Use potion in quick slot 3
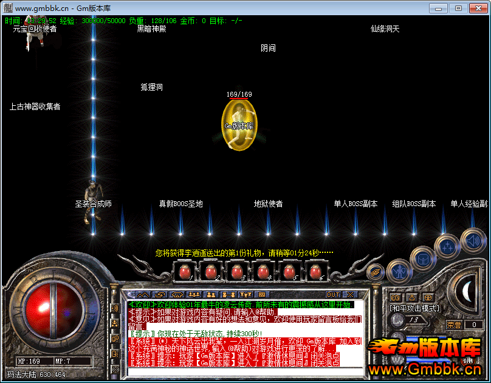491x383 pixels. (237, 272)
